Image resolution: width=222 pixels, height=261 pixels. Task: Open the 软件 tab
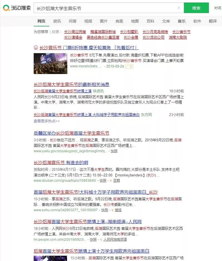coord(197,21)
